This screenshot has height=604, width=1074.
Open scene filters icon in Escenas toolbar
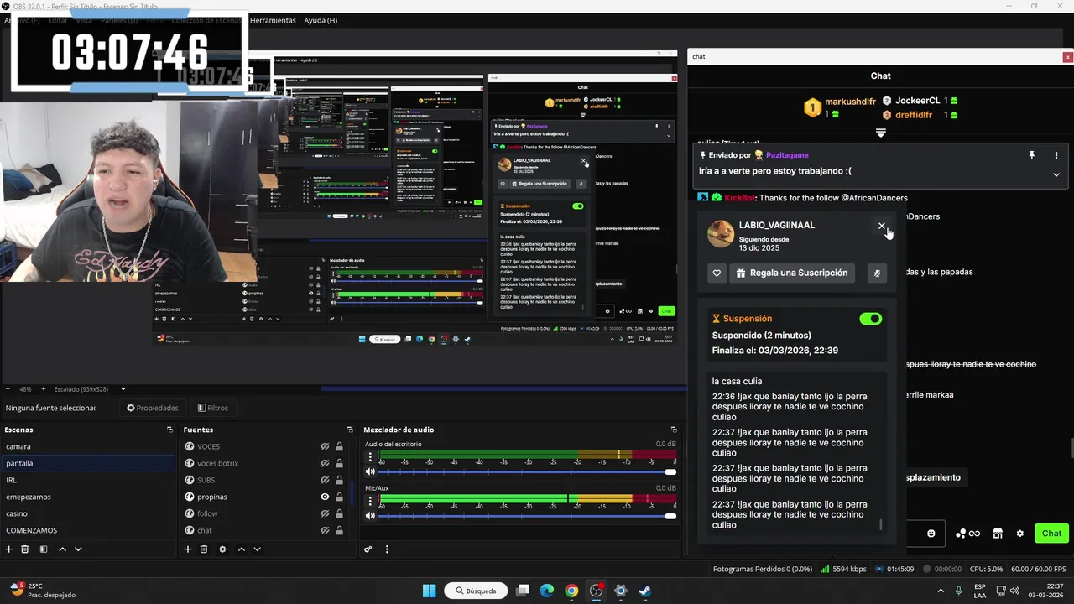point(44,549)
